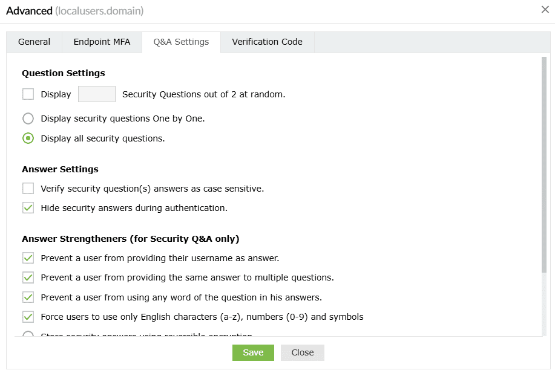Open the Endpoint MFA tab

[x=101, y=42]
